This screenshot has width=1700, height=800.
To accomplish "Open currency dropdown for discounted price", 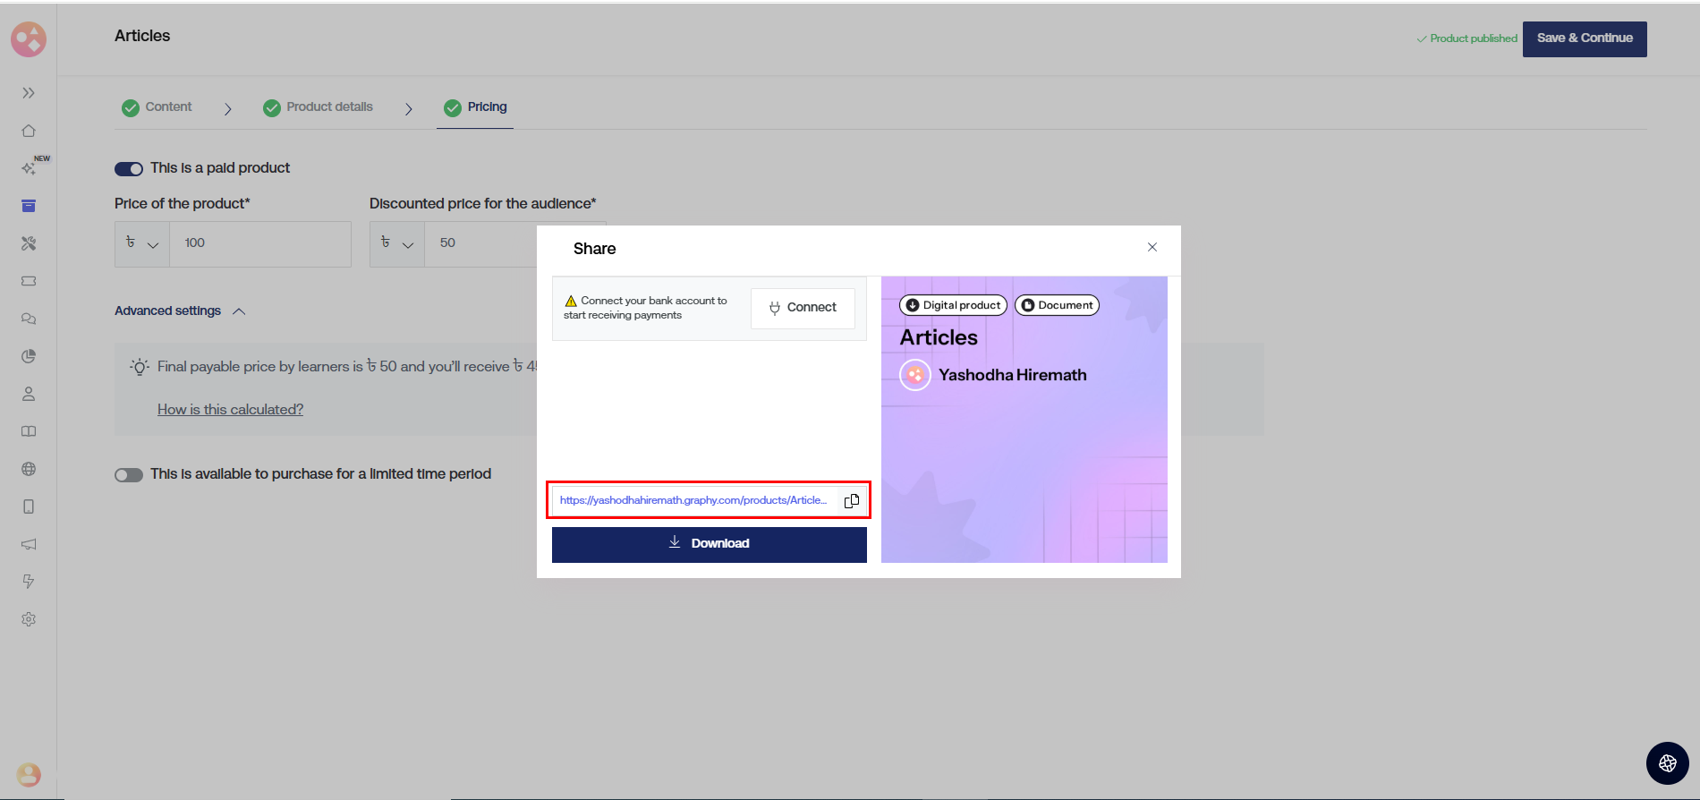I will [x=397, y=243].
